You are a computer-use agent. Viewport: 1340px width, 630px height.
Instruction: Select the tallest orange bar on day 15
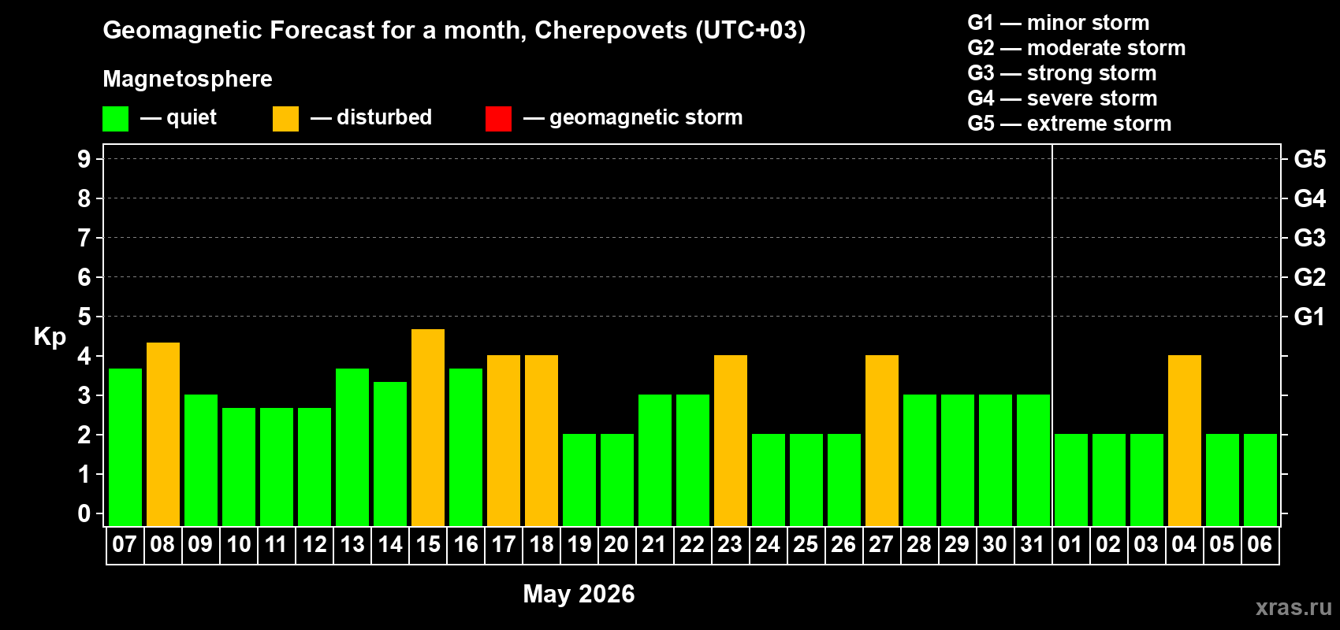[428, 428]
